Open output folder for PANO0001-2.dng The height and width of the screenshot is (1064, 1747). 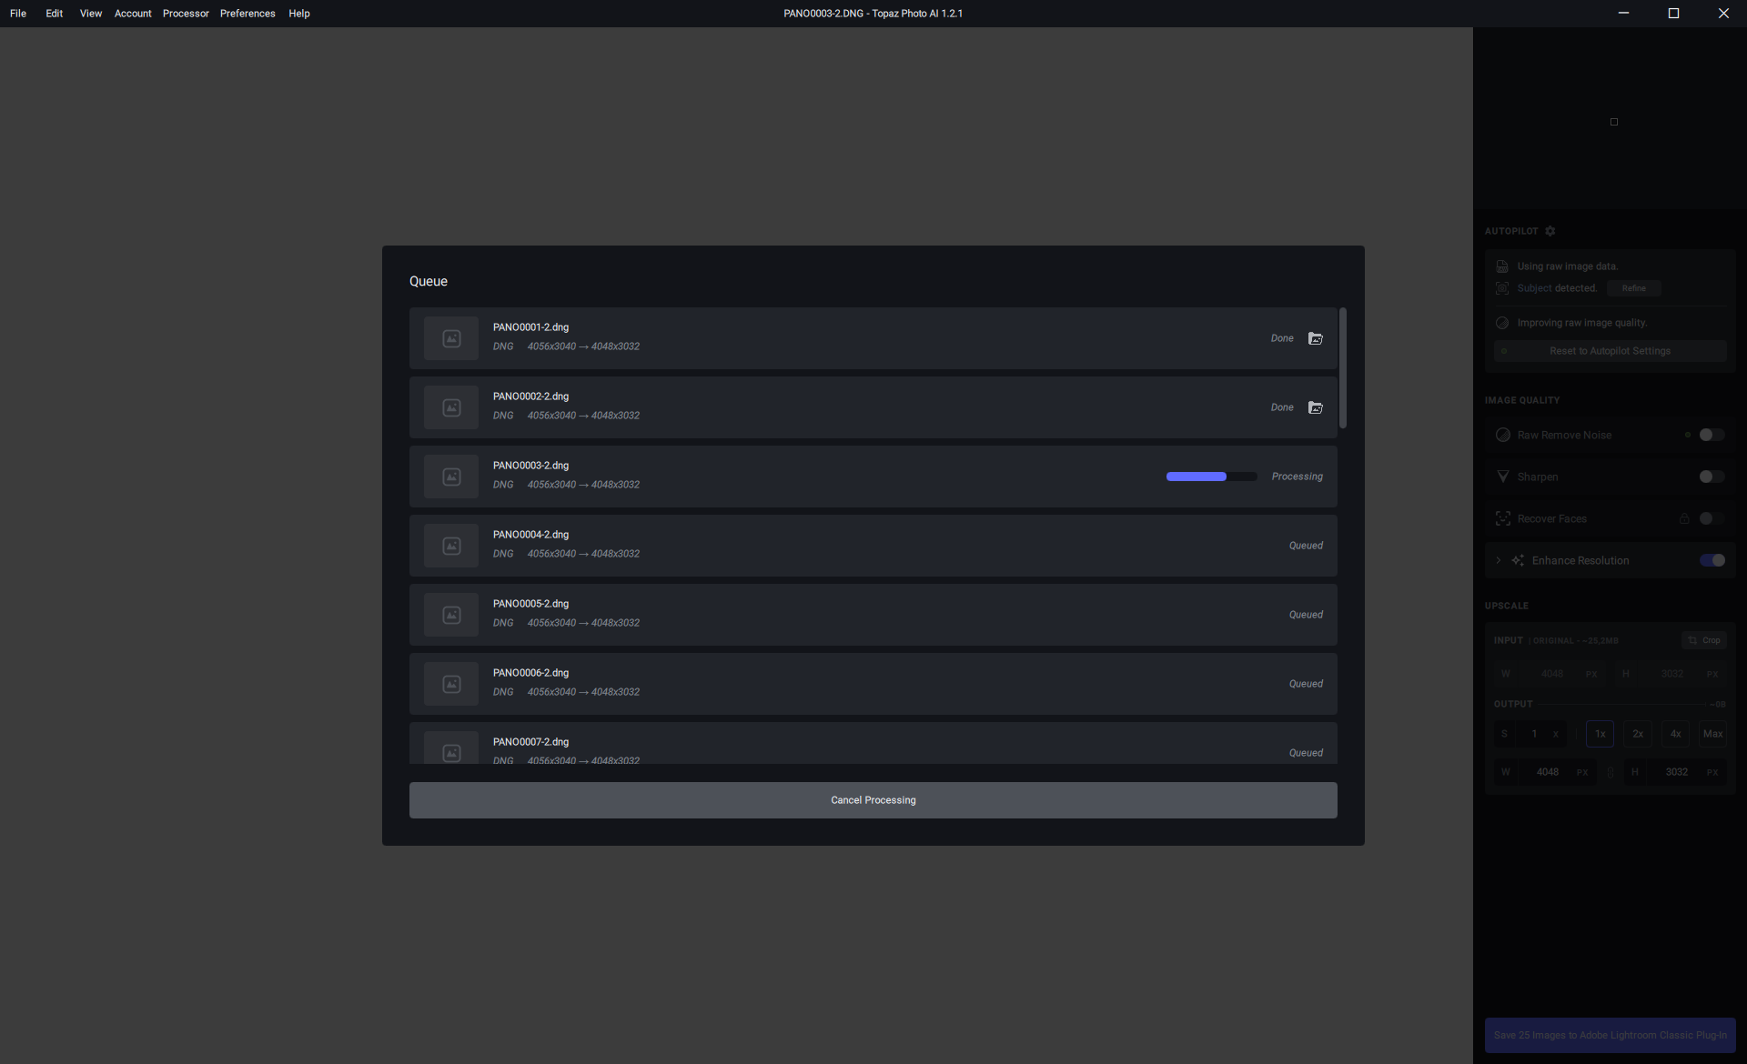pyautogui.click(x=1315, y=338)
